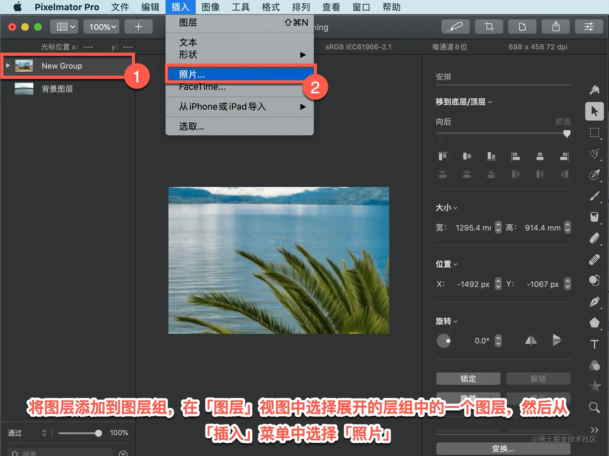Select the Pen tool
This screenshot has width=609, height=456.
[594, 301]
